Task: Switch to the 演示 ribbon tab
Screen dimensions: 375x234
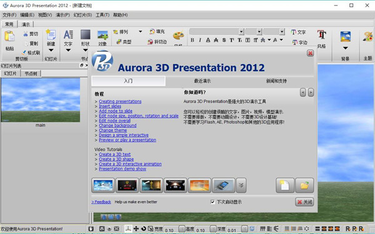Action: click(x=26, y=24)
